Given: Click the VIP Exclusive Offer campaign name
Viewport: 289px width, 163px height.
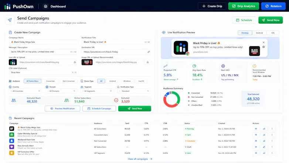Looking at the screenshot, I should click(26, 152).
